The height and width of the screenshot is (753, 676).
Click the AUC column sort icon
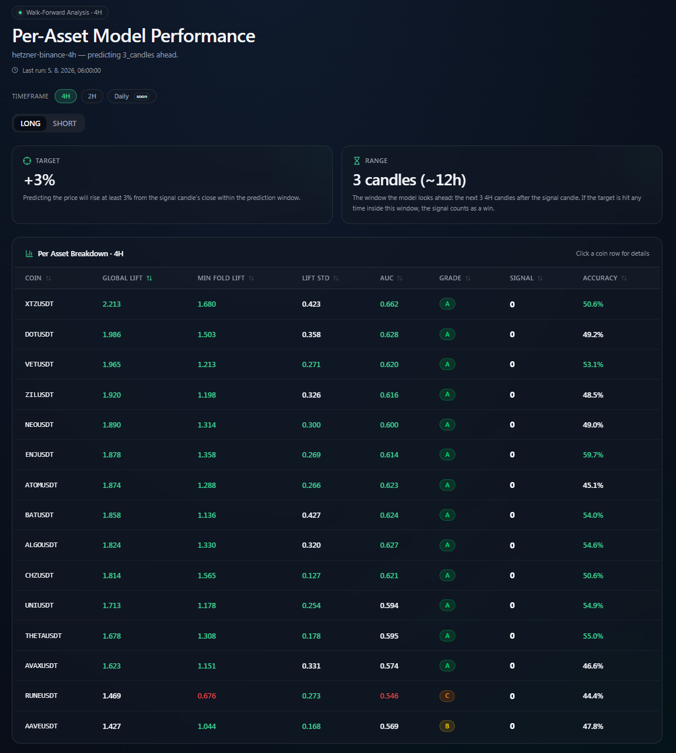point(400,279)
